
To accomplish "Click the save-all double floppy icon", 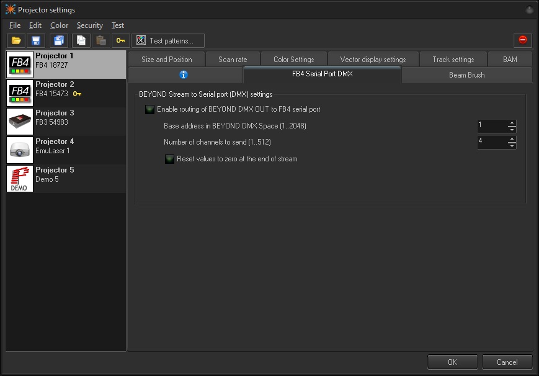I will pos(59,41).
